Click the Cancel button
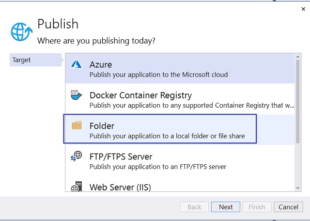The height and width of the screenshot is (221, 310). tap(289, 207)
